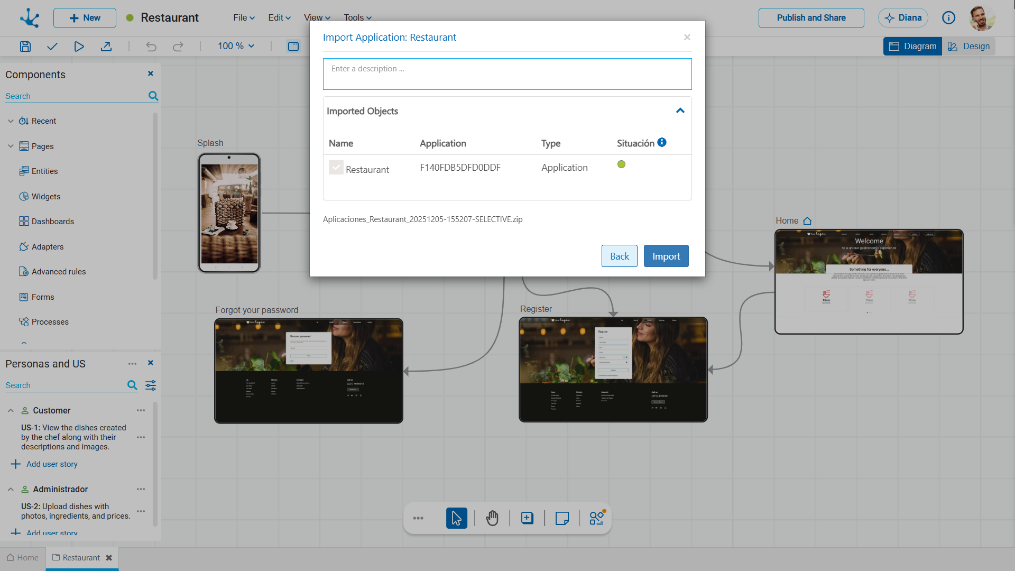Collapse the Imported Objects section
The image size is (1015, 571).
pos(680,110)
